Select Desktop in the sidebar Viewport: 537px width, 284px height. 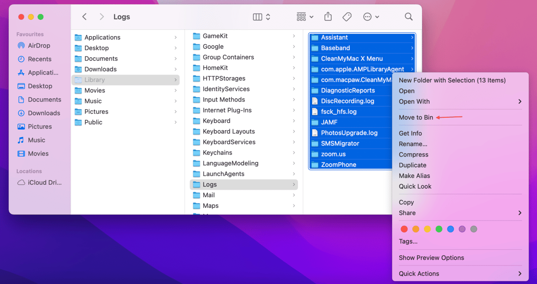click(x=34, y=86)
